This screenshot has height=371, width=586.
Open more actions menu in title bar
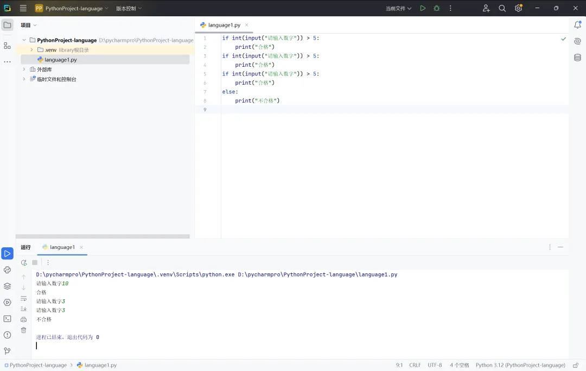point(450,8)
